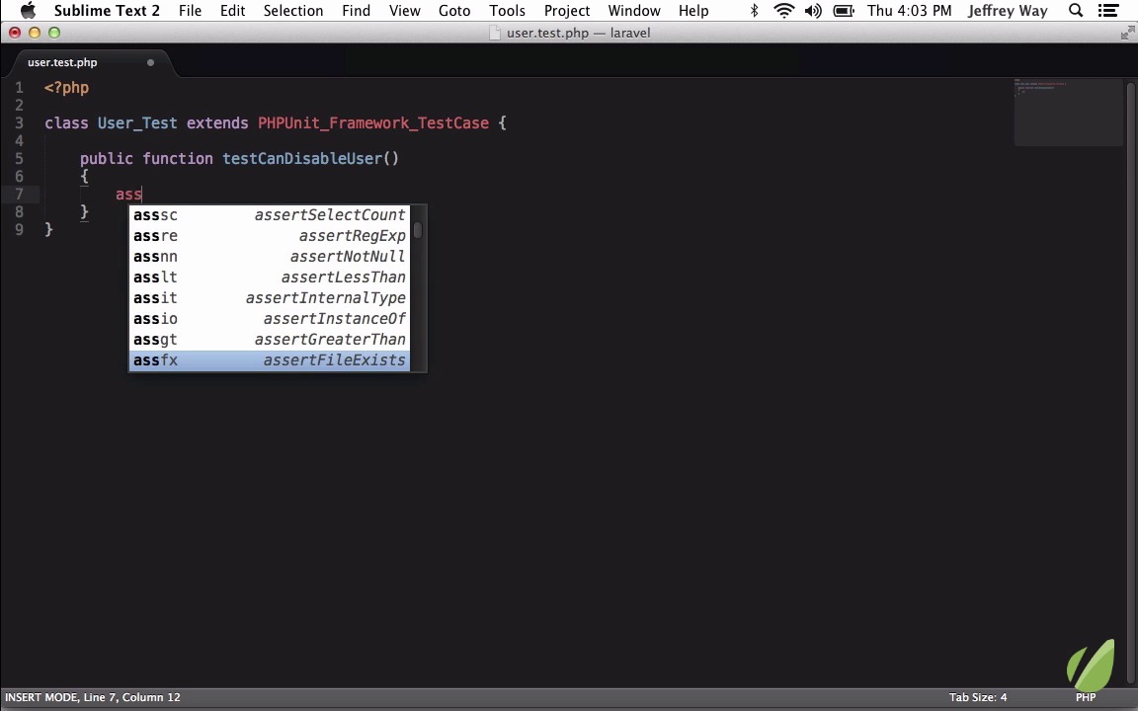Click the minimap code preview
This screenshot has width=1138, height=711.
1068,113
